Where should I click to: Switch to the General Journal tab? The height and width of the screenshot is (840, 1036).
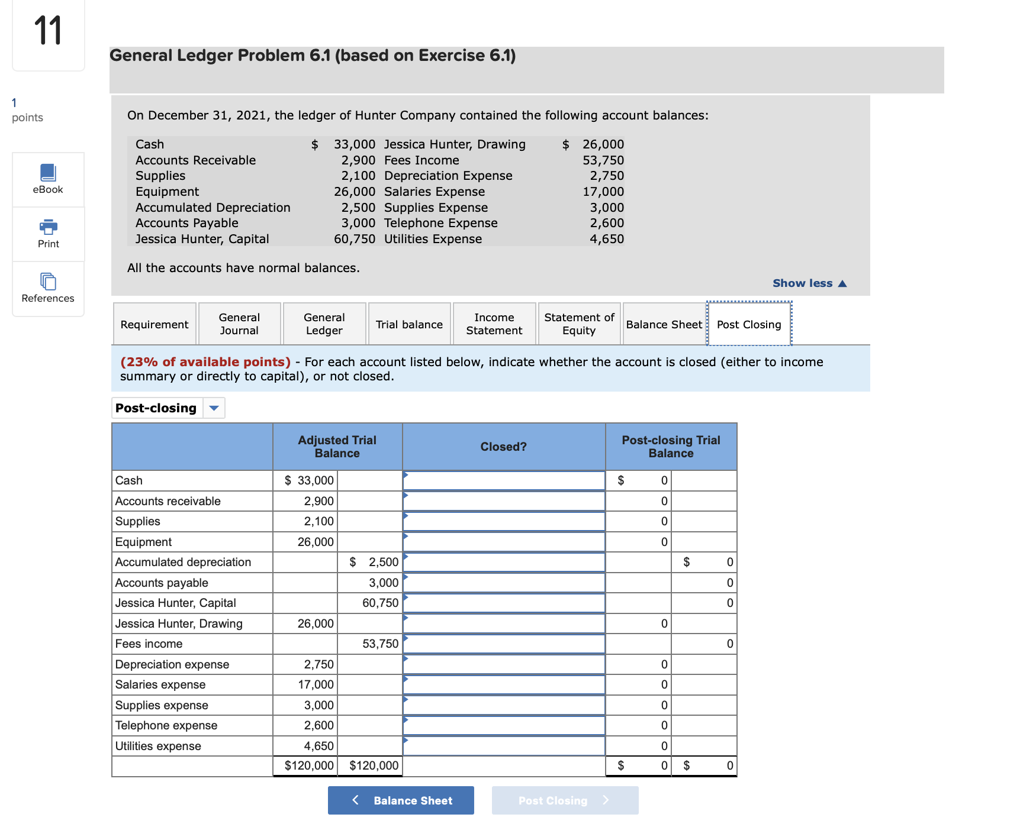click(x=239, y=324)
